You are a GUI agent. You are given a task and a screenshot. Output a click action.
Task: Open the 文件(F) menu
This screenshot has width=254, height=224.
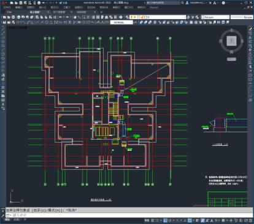7,7
